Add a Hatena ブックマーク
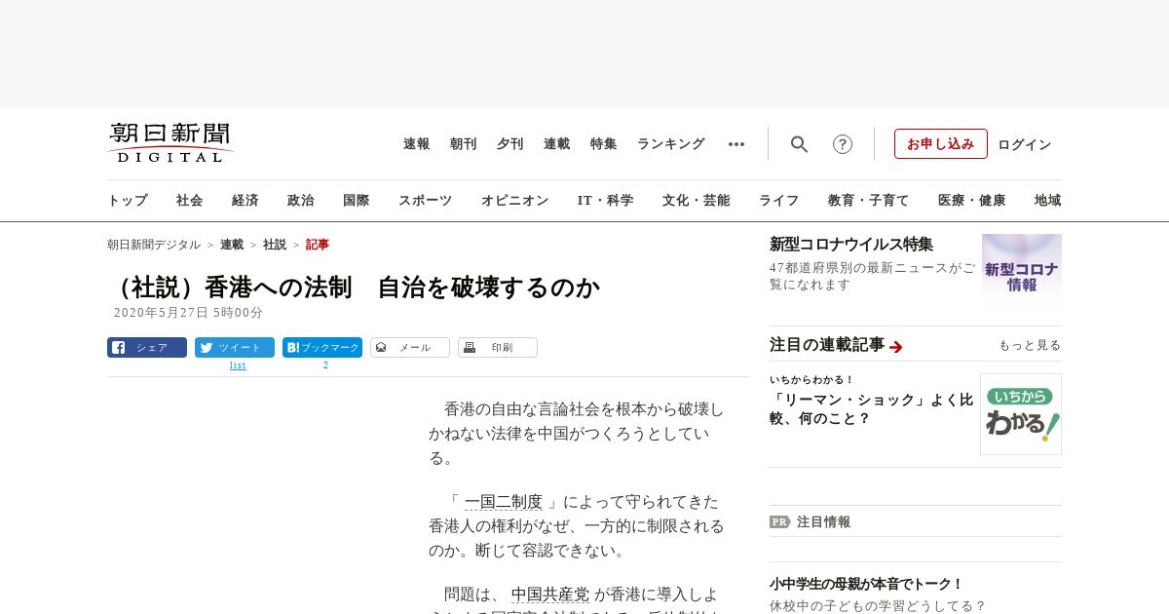This screenshot has width=1169, height=614. point(322,347)
